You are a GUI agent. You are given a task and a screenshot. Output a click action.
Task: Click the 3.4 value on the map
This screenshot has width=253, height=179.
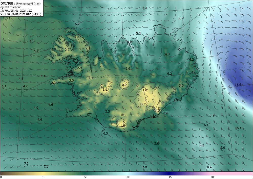click(128, 69)
